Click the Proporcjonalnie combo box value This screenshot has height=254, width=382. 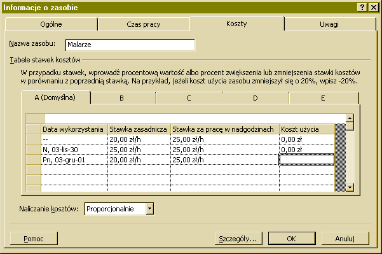point(115,209)
